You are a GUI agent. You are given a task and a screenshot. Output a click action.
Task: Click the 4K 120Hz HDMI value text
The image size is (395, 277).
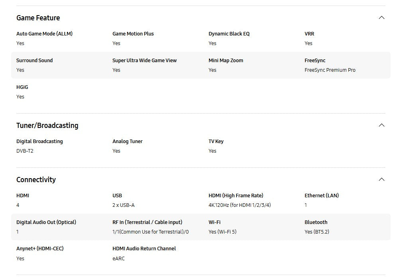pos(239,205)
